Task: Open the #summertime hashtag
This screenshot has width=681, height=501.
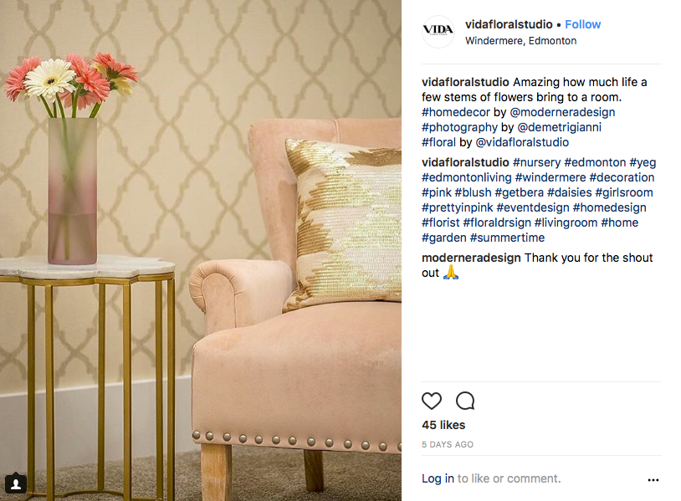Action: pyautogui.click(x=507, y=238)
